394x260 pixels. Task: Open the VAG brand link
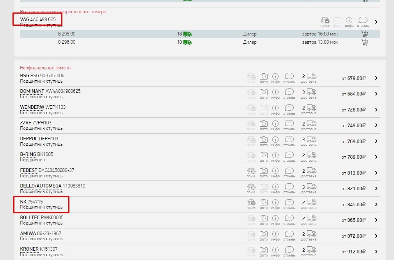coord(25,19)
